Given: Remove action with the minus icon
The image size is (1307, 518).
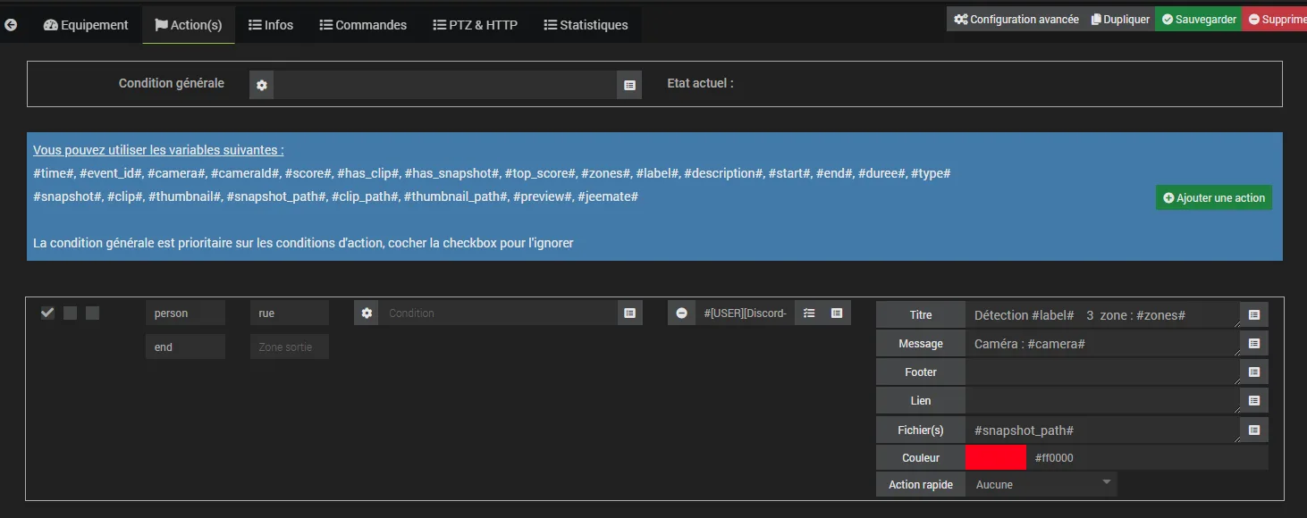Looking at the screenshot, I should [x=681, y=313].
